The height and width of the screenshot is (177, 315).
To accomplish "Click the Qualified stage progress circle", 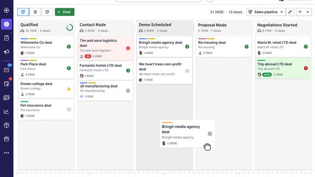I will tap(70, 28).
